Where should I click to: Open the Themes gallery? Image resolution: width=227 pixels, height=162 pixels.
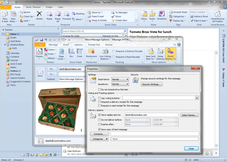tap(39, 54)
